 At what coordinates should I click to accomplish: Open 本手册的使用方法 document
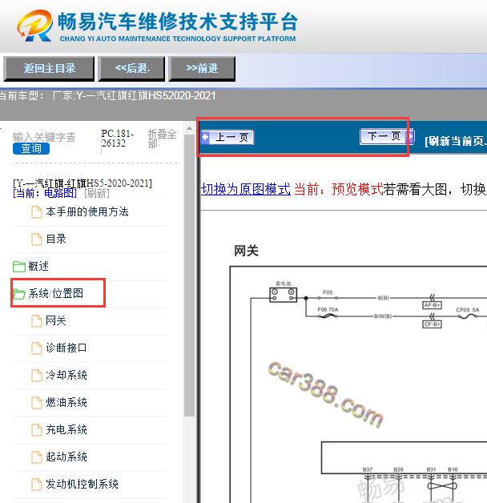click(x=87, y=211)
